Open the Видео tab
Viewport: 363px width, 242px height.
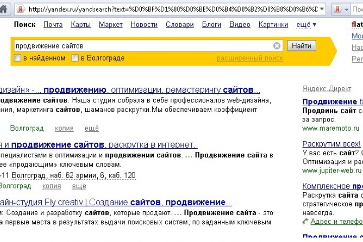[239, 25]
